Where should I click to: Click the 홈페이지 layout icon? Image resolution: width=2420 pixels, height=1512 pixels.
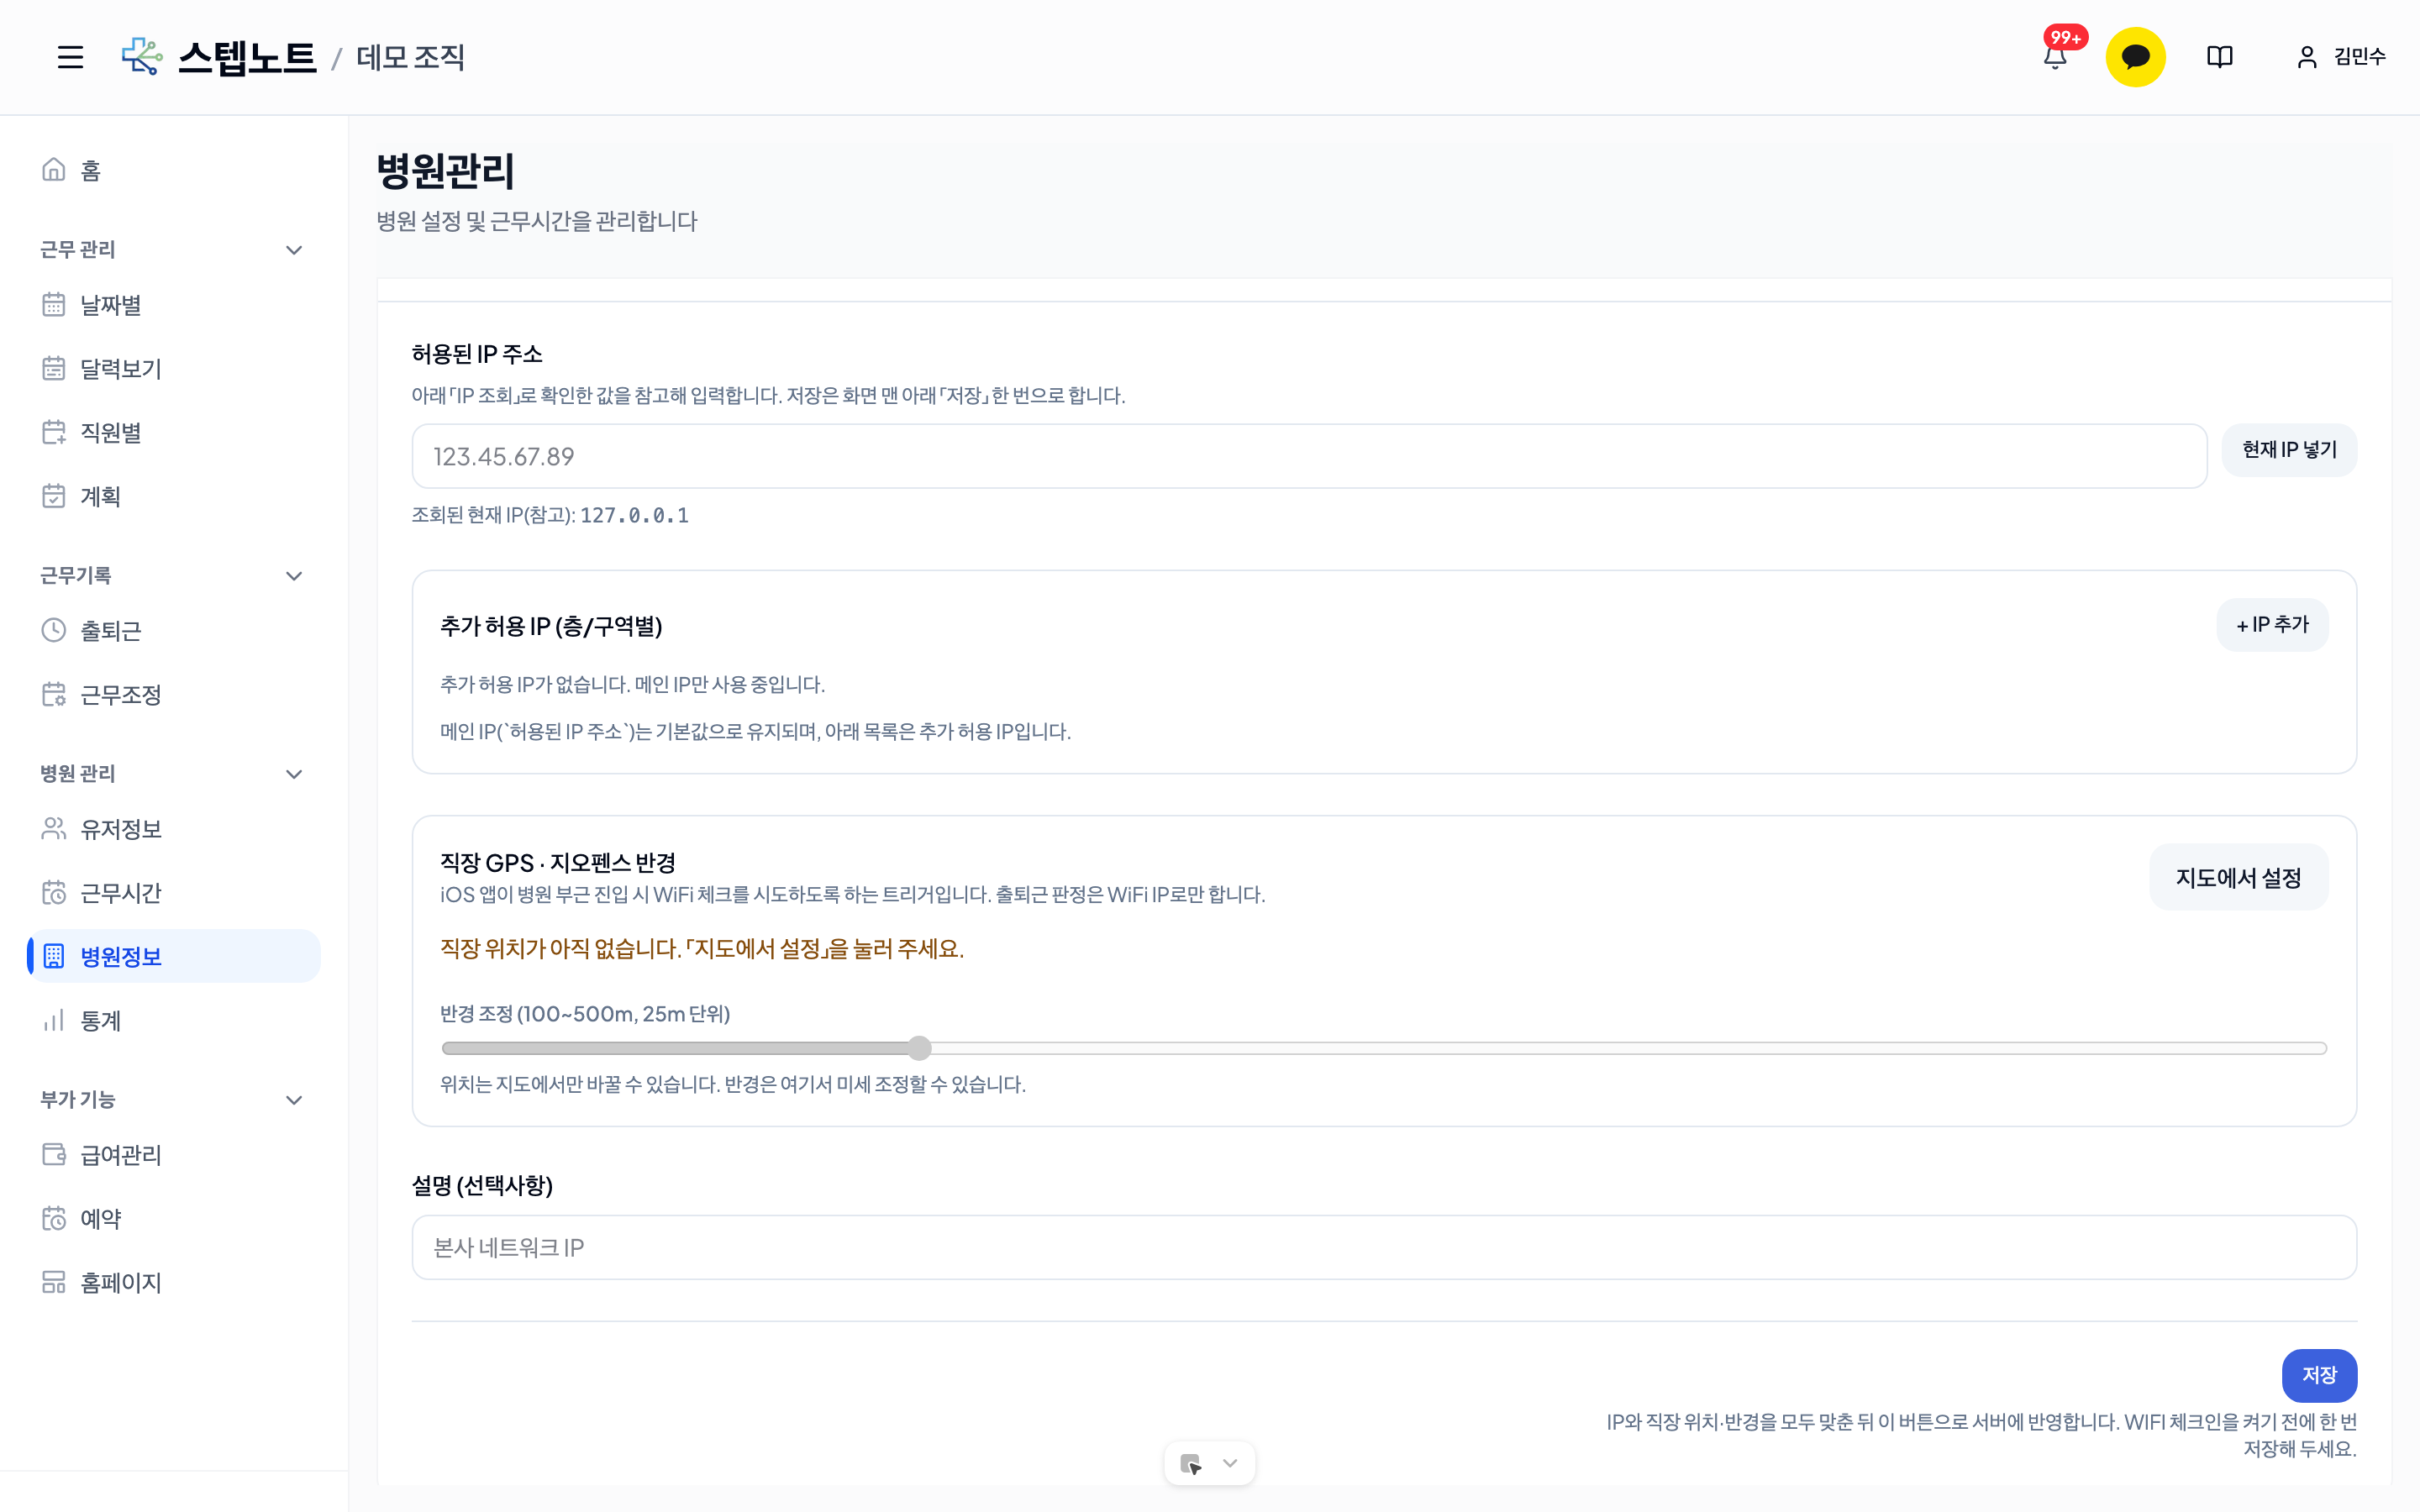pyautogui.click(x=54, y=1282)
